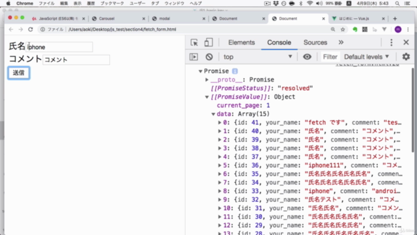
Task: Open the top context dropdown
Action: point(257,57)
